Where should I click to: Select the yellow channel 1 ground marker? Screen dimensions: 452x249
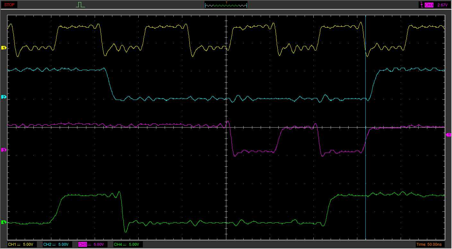click(4, 48)
